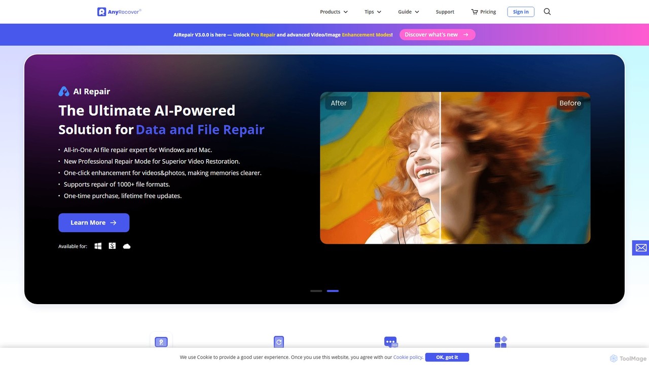Click 'All-in-One AI file repair expert' bullet
This screenshot has width=649, height=365.
pos(138,150)
